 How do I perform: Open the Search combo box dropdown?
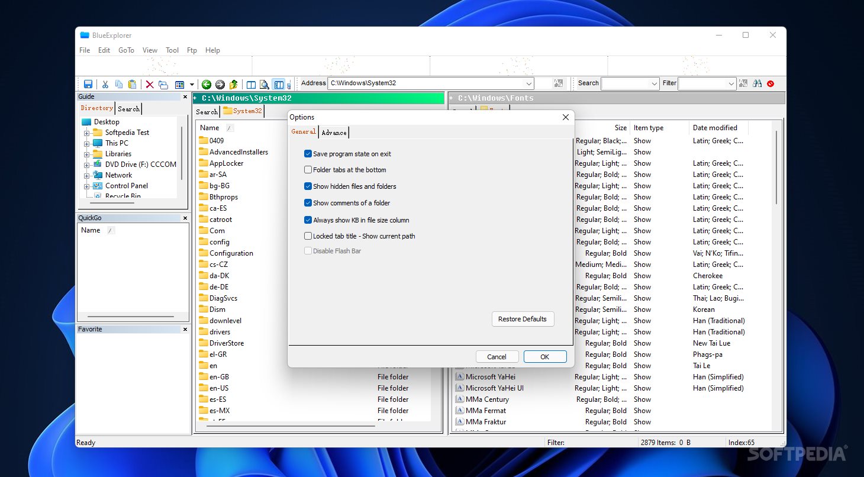click(654, 83)
